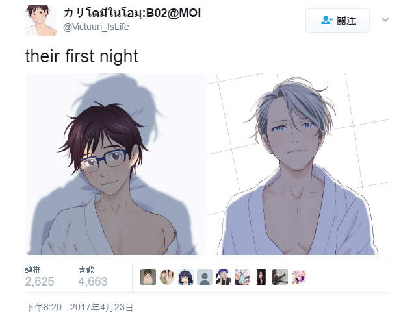Click the 關注 follow button
Screen dimensions: 414x318
pyautogui.click(x=337, y=21)
